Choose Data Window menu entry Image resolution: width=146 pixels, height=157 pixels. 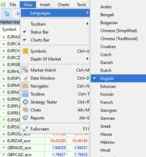(x=55, y=78)
